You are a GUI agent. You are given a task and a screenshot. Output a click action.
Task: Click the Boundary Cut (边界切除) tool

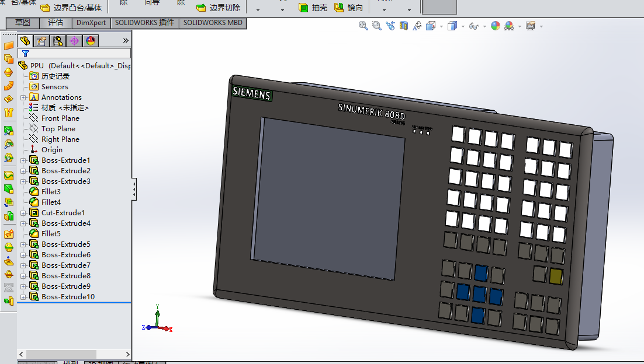[219, 8]
